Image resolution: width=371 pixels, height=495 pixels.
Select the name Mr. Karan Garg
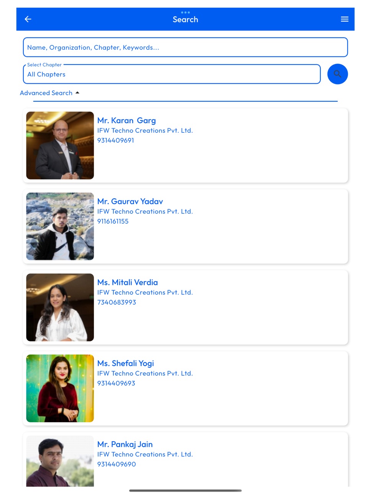tap(126, 120)
